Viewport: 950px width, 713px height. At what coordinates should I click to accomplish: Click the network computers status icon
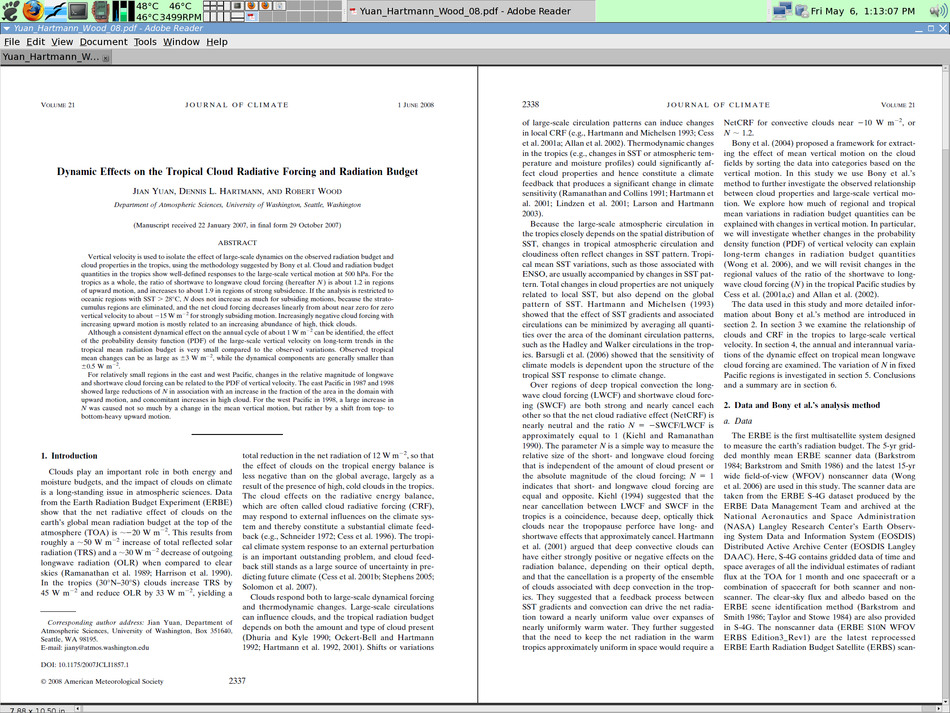point(782,11)
